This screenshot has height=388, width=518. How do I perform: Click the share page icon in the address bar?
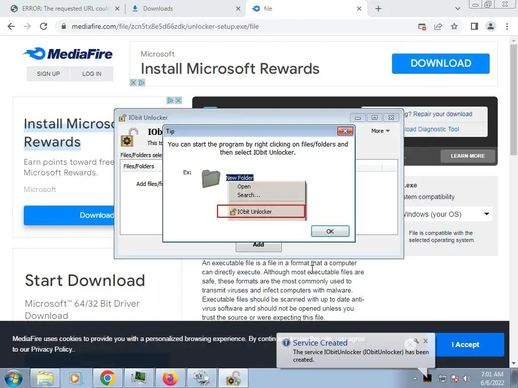click(438, 26)
